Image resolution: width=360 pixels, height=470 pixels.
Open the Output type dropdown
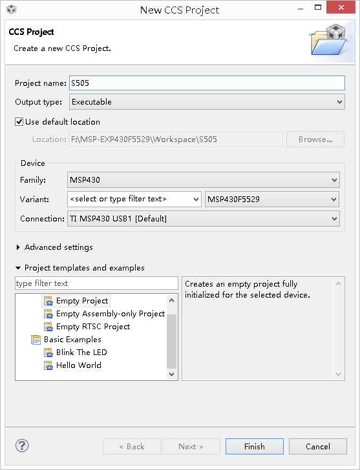click(207, 102)
